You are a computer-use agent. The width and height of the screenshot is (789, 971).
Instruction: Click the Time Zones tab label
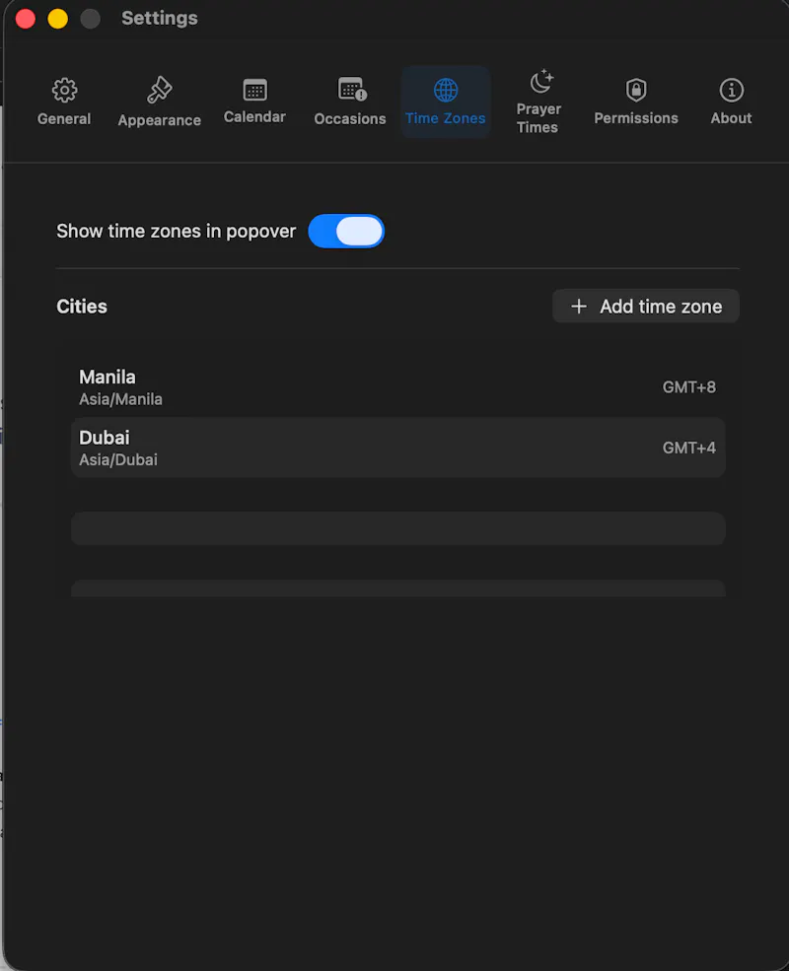[445, 118]
